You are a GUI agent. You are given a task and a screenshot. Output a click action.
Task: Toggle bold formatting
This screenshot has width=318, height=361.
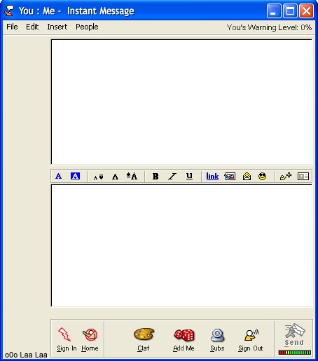click(155, 176)
